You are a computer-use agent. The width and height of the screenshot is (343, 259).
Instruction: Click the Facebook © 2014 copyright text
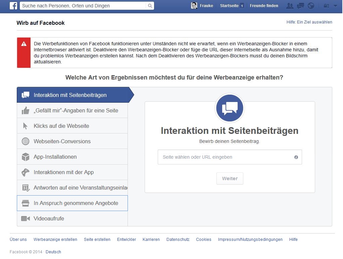[x=26, y=252]
